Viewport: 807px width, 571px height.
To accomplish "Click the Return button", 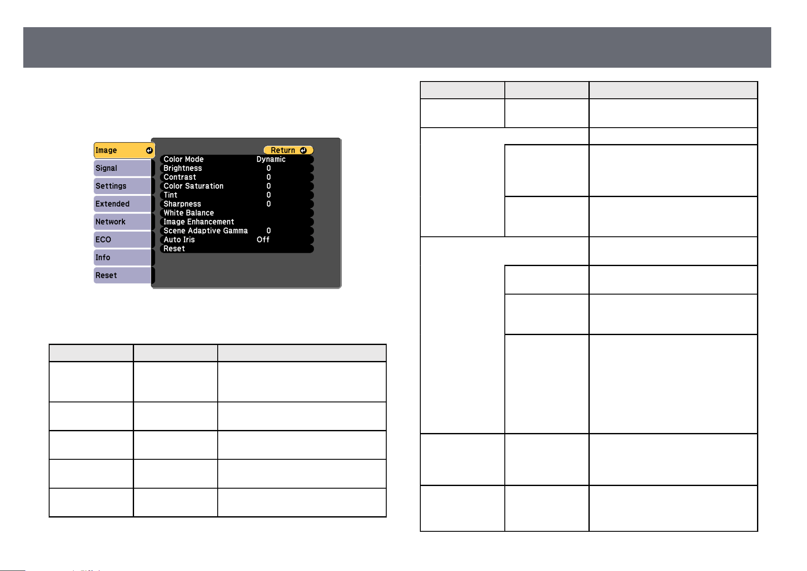I will 288,150.
